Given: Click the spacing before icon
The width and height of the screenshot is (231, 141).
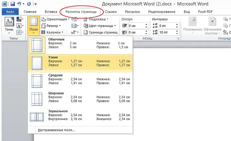Looking at the screenshot, I should (155, 26).
